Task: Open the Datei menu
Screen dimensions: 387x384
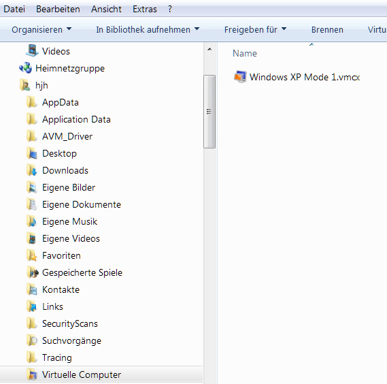Action: coord(14,9)
